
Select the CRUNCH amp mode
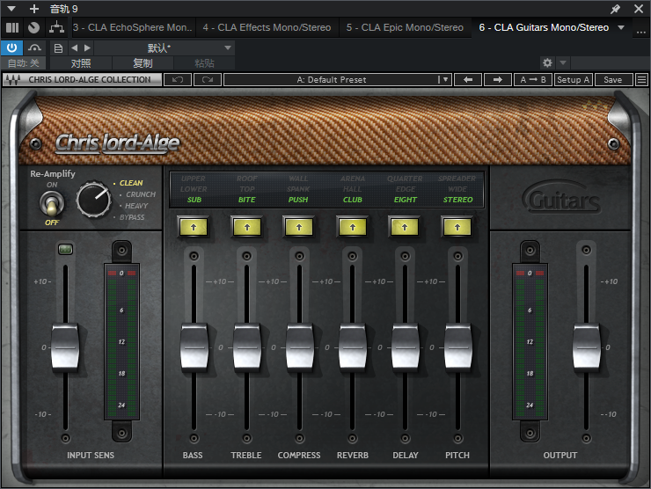tap(141, 194)
